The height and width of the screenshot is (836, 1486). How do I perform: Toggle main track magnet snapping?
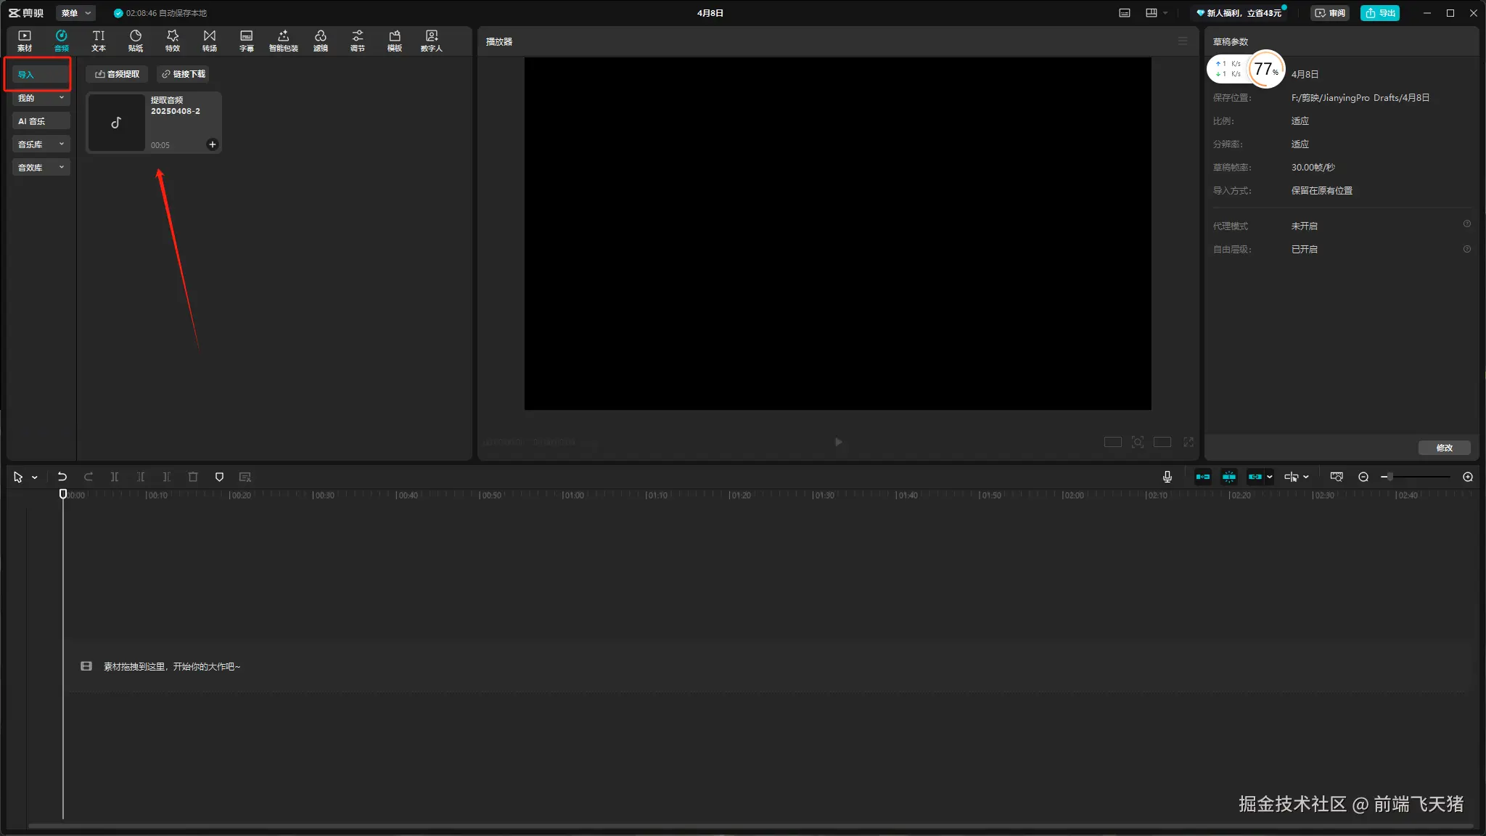1202,477
